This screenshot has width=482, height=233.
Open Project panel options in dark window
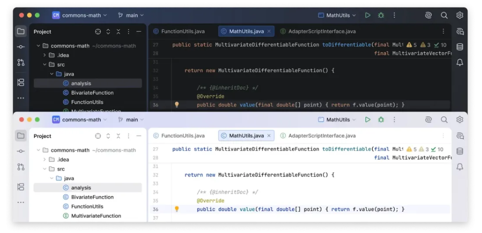click(x=129, y=31)
